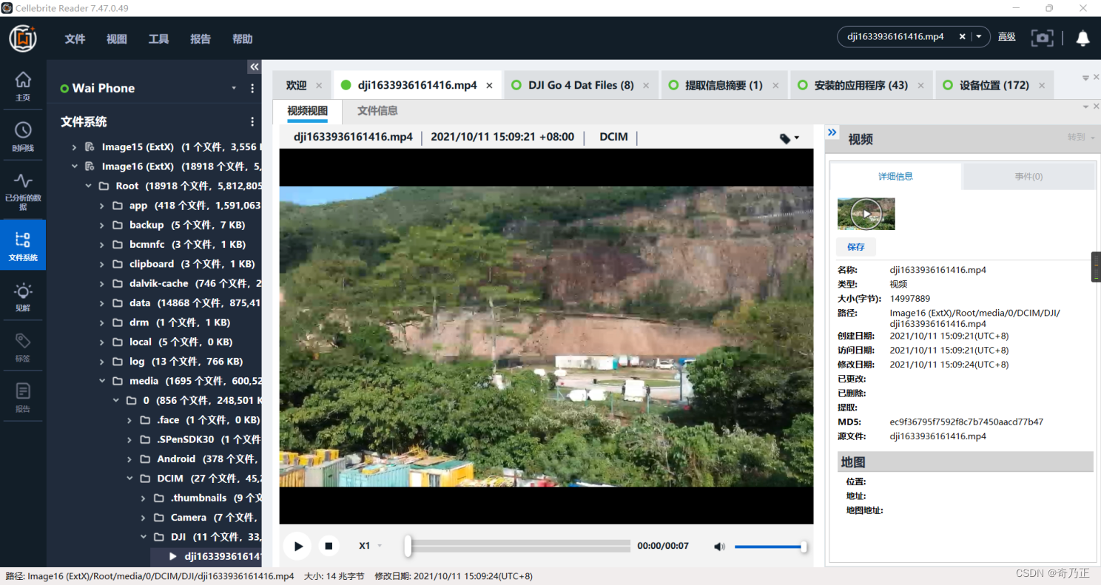This screenshot has width=1101, height=585.
Task: Play the video with the play button
Action: (297, 547)
